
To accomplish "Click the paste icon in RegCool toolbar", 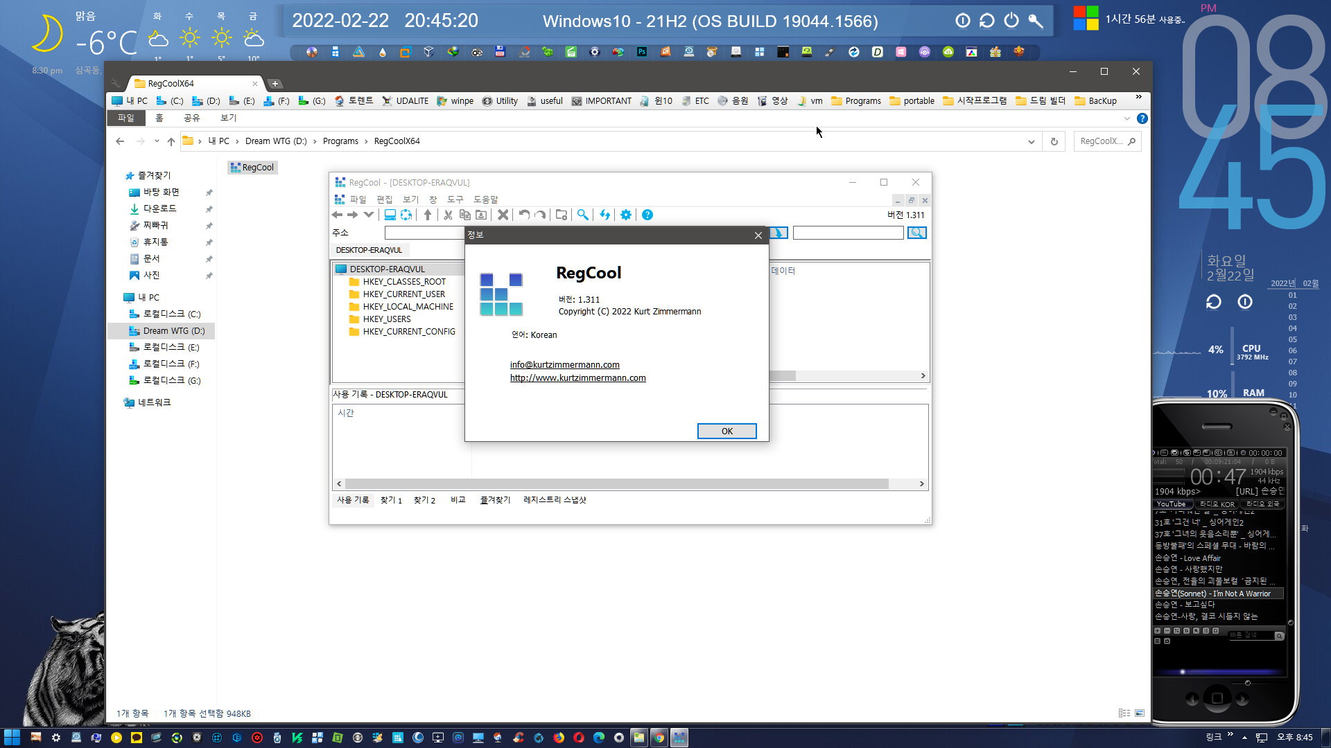I will (x=481, y=215).
